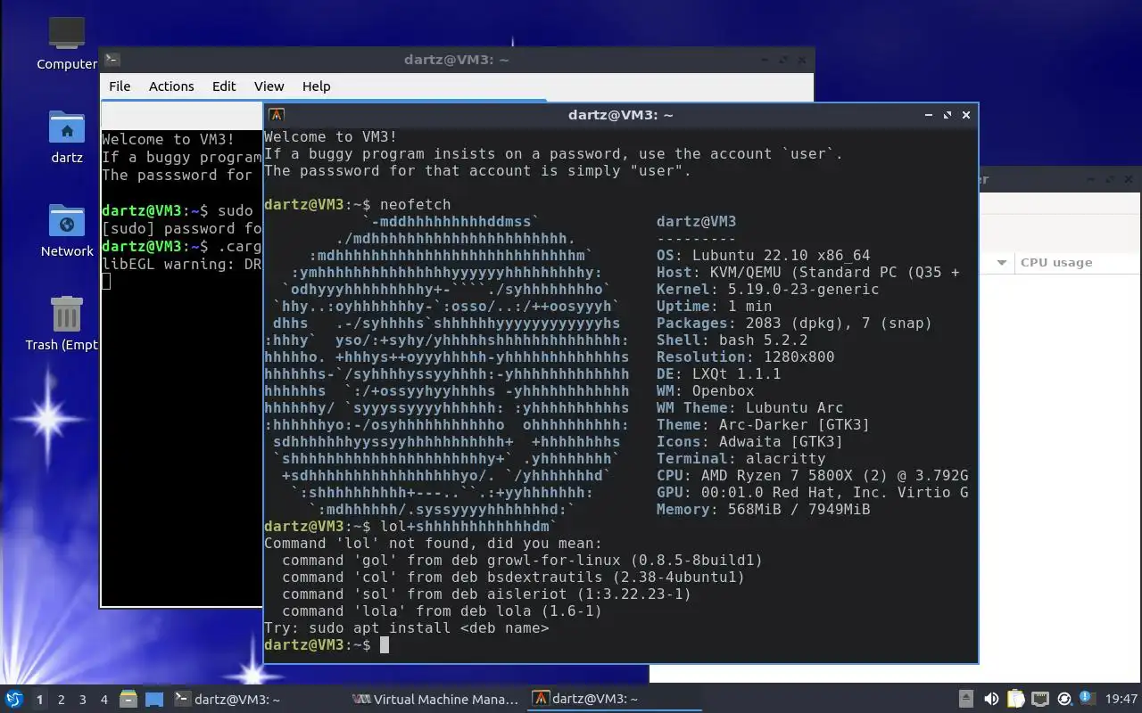Click the QTerminal window titlebar text
The height and width of the screenshot is (713, 1142).
coord(456,60)
